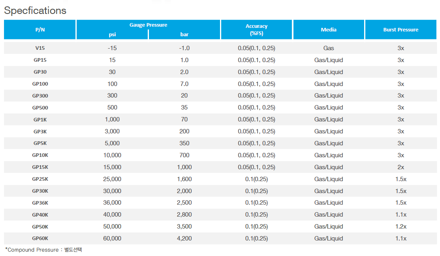The width and height of the screenshot is (440, 256).
Task: Select the GP30 part number cell
Action: [40, 72]
